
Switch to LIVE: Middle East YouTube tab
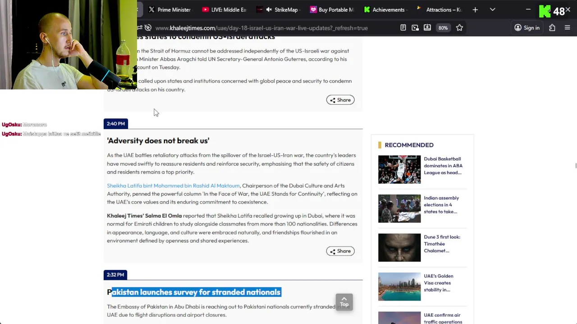[224, 9]
